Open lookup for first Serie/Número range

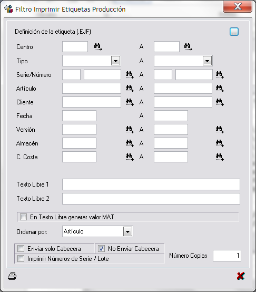pyautogui.click(x=130, y=75)
